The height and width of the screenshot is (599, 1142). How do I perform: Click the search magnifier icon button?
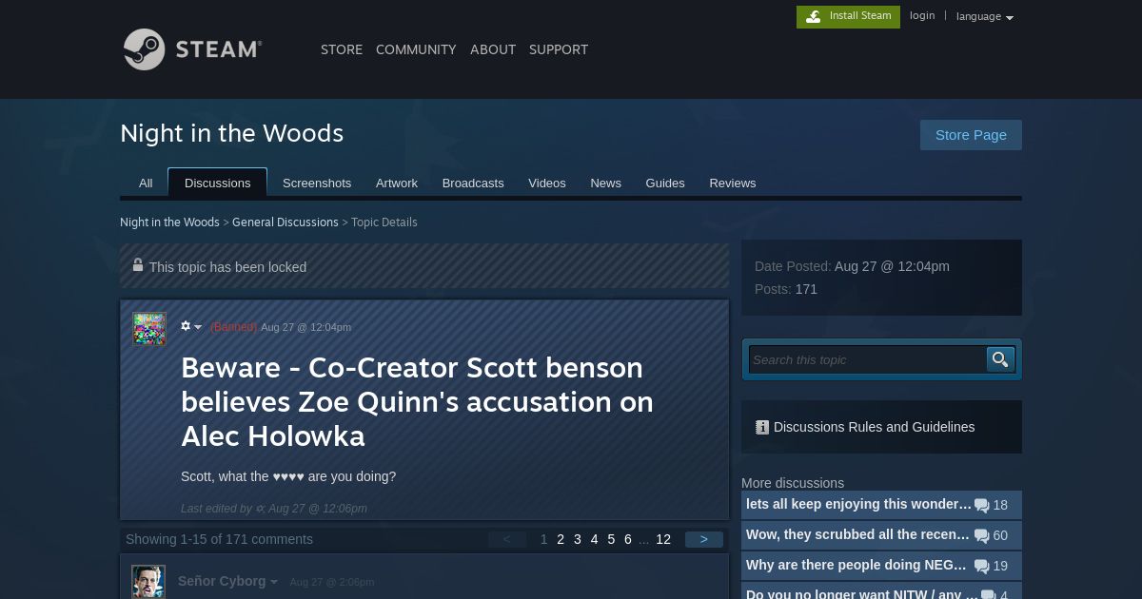(1000, 359)
